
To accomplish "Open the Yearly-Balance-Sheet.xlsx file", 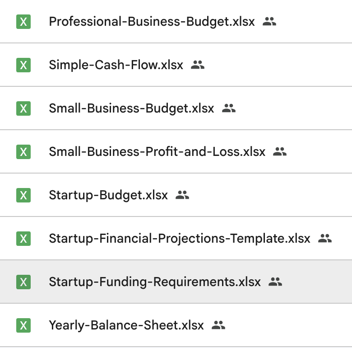I will pos(126,325).
